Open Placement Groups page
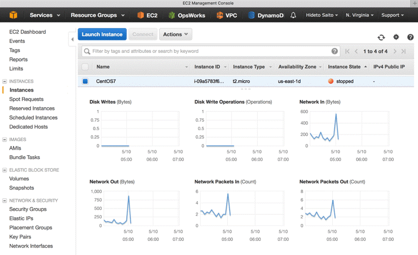 (x=31, y=227)
